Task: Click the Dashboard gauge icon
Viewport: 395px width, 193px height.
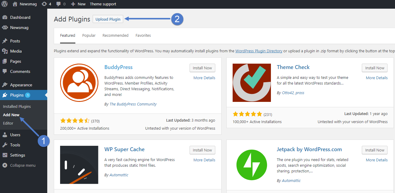Action: pyautogui.click(x=5, y=17)
